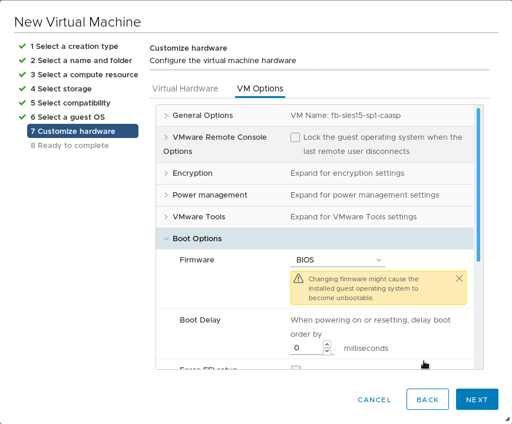This screenshot has width=512, height=424.
Task: Toggle the Force EFI setup checkbox
Action: click(296, 369)
